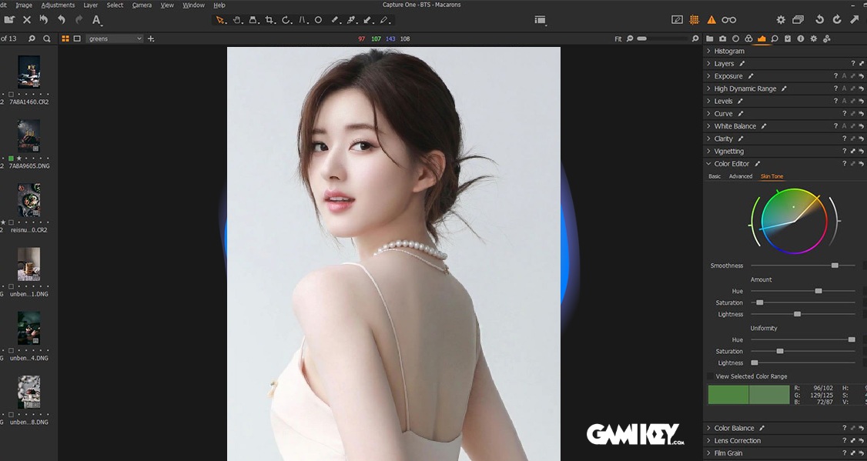Image resolution: width=867 pixels, height=461 pixels.
Task: Open the Library tool tab
Action: (x=710, y=38)
